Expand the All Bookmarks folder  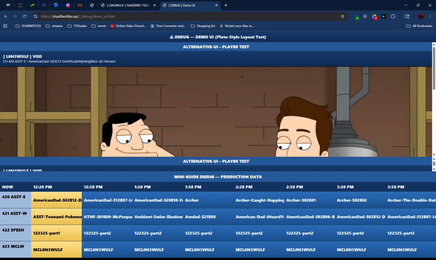419,26
